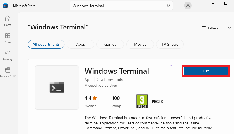
Task: Click the Windows Terminal app icon thumbnail
Action: (x=57, y=87)
